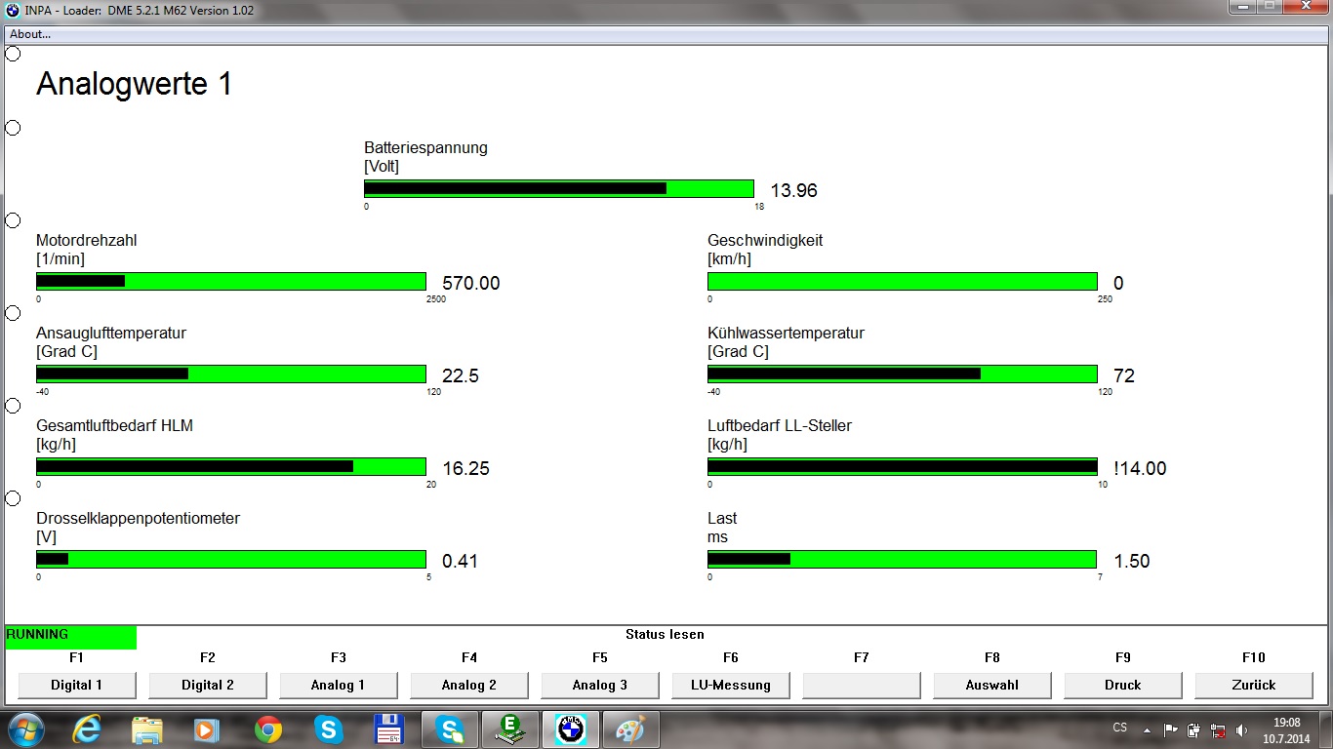Open the green E book application in taskbar
Viewport: 1333px width, 749px height.
point(510,729)
